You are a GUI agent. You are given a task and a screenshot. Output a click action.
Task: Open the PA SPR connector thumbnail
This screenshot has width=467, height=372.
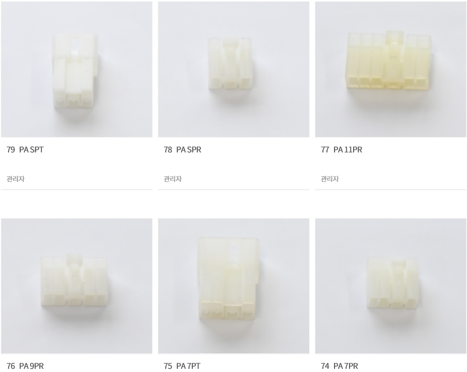233,69
